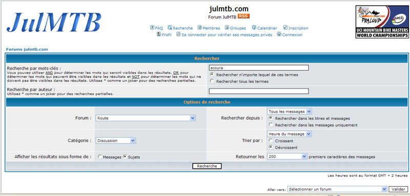Image resolution: width=410 pixels, height=196 pixels.
Task: Click the Profil icon
Action: click(159, 34)
